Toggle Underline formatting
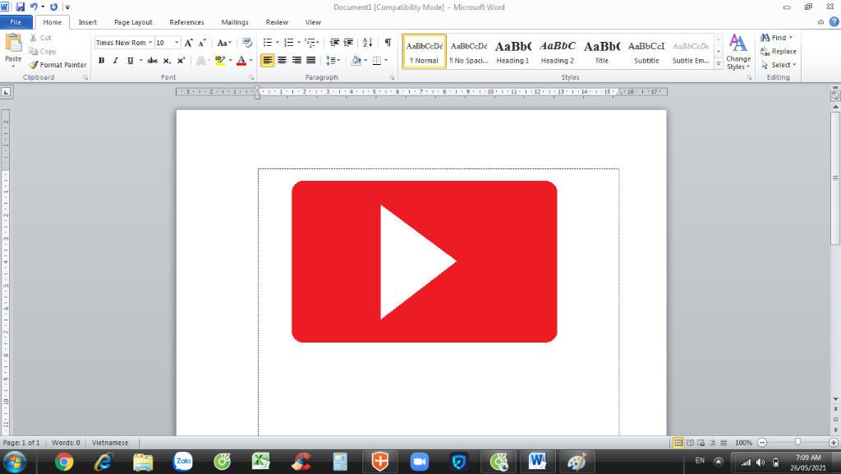Screen dimensions: 841x474 click(130, 61)
